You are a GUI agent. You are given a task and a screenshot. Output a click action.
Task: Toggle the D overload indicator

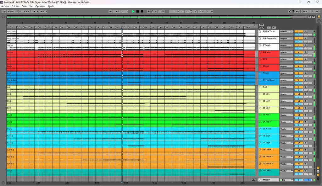coord(317,12)
